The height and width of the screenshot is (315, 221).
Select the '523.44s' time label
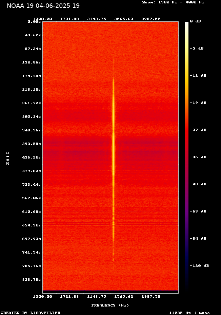click(x=32, y=184)
